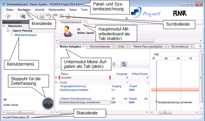The height and width of the screenshot is (121, 205).
Task: Open the blue tab list dropdown arrow
Action: pyautogui.click(x=200, y=47)
